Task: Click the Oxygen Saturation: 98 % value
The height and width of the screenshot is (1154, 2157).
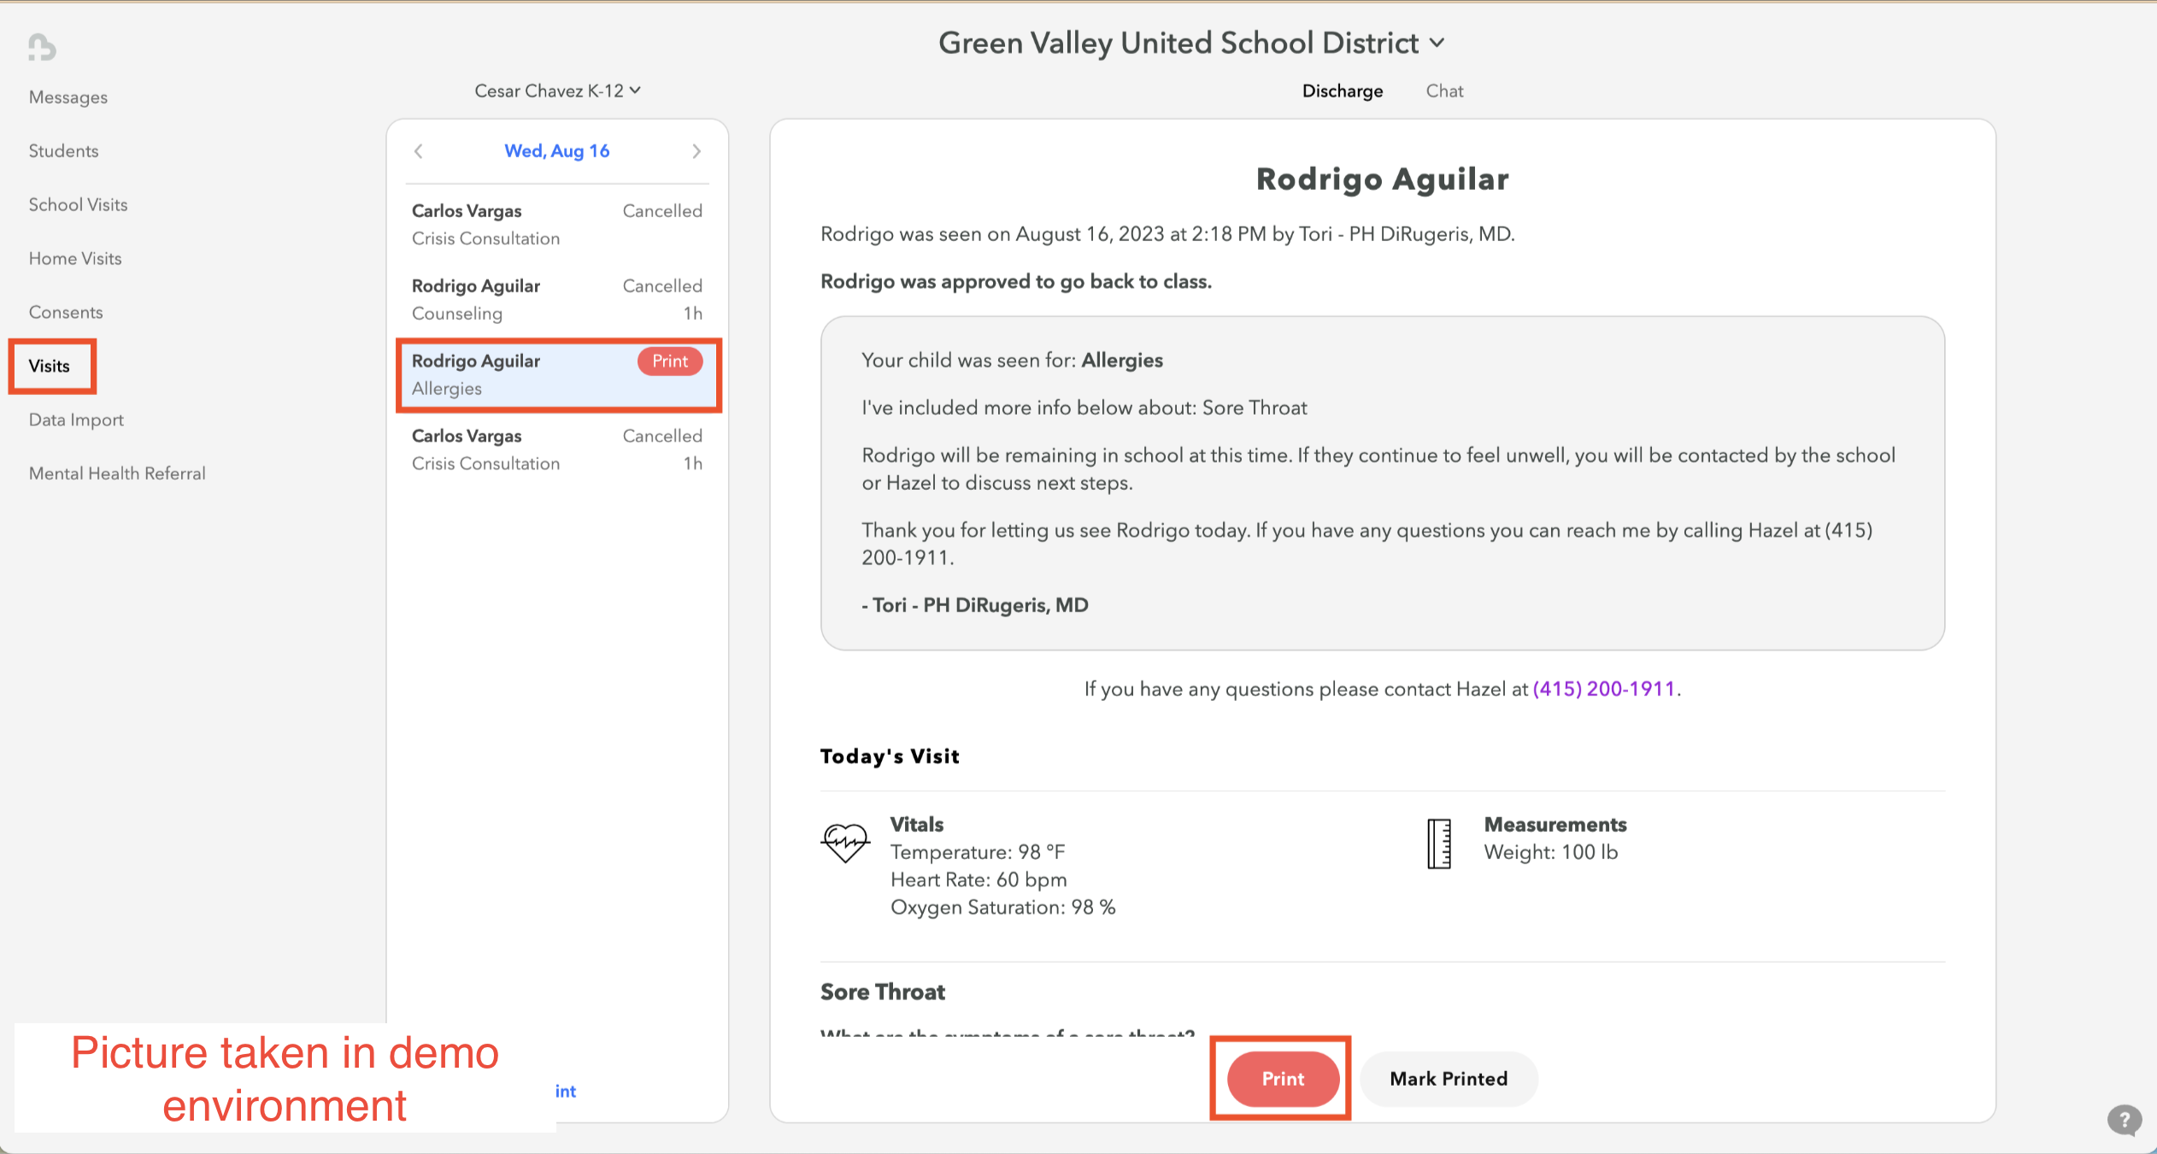Action: (1003, 908)
